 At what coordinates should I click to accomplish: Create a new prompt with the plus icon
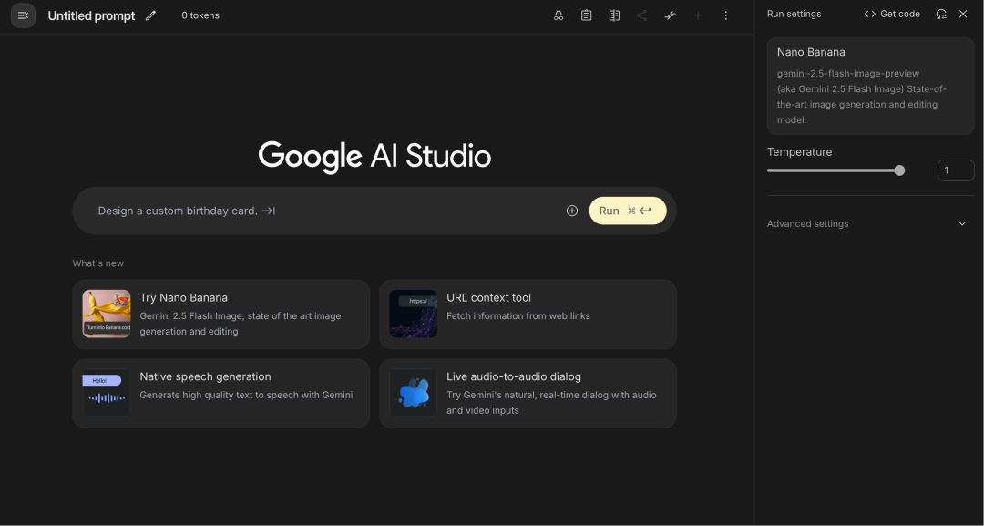(698, 15)
